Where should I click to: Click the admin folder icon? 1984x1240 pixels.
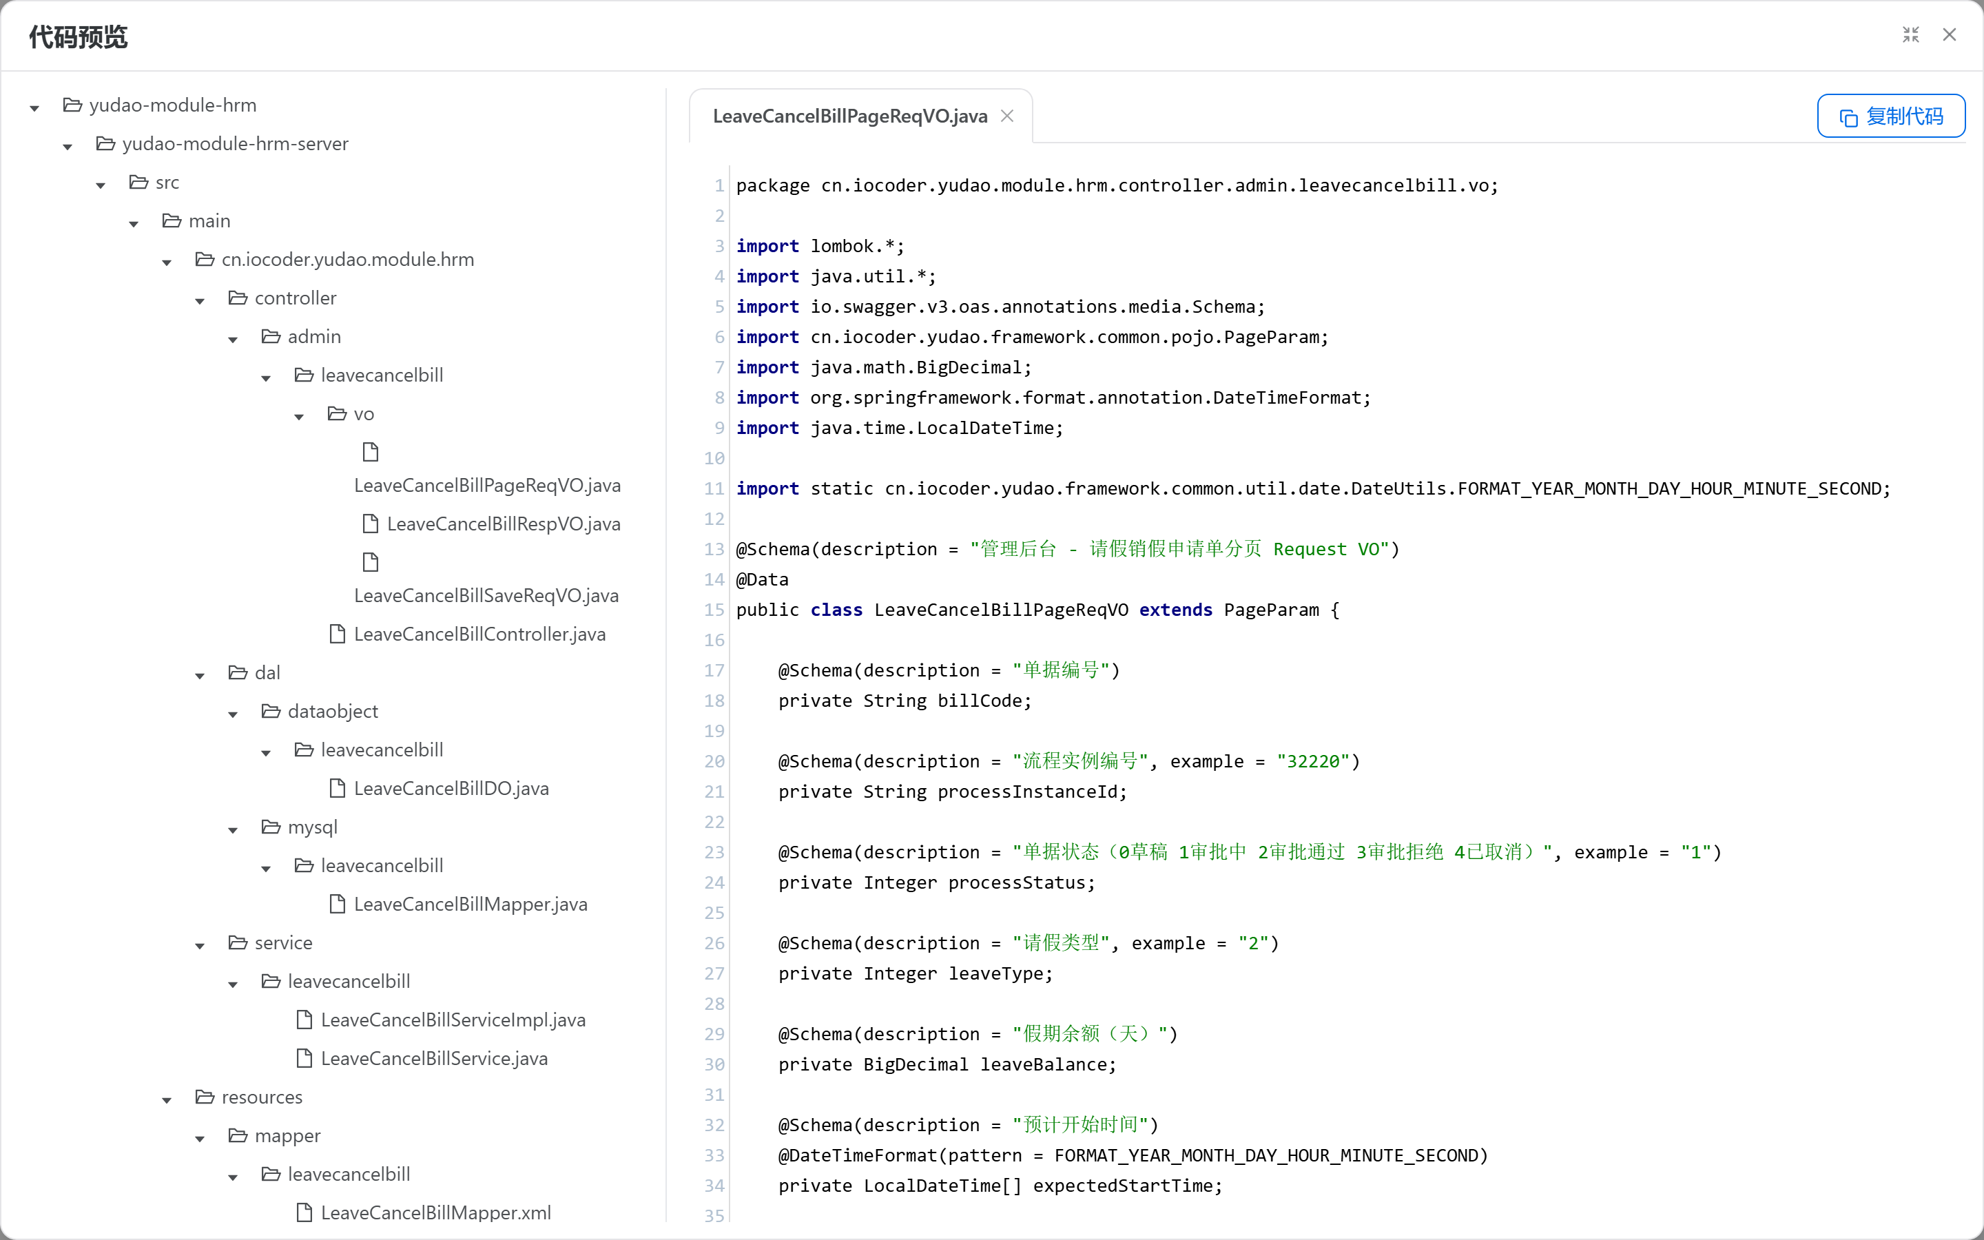(x=271, y=336)
